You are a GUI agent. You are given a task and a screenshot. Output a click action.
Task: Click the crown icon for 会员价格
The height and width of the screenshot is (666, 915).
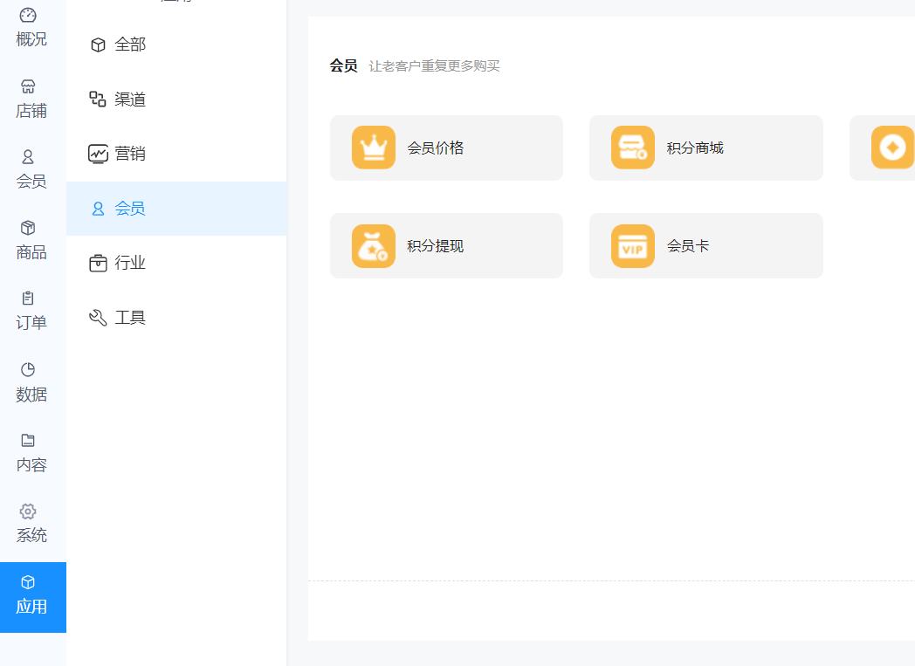(374, 148)
